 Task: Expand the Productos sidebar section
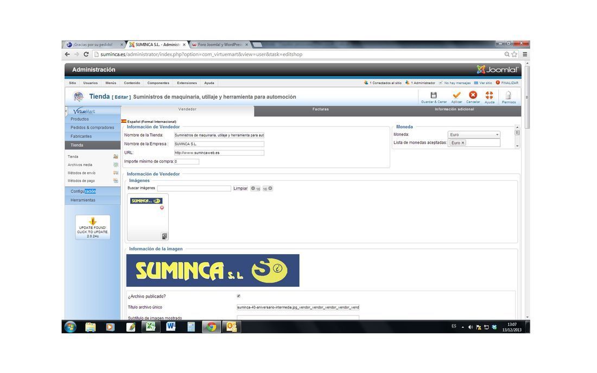92,119
